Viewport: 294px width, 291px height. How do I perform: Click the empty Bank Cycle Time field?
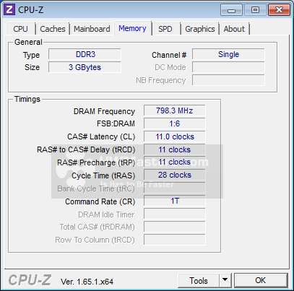(175, 188)
